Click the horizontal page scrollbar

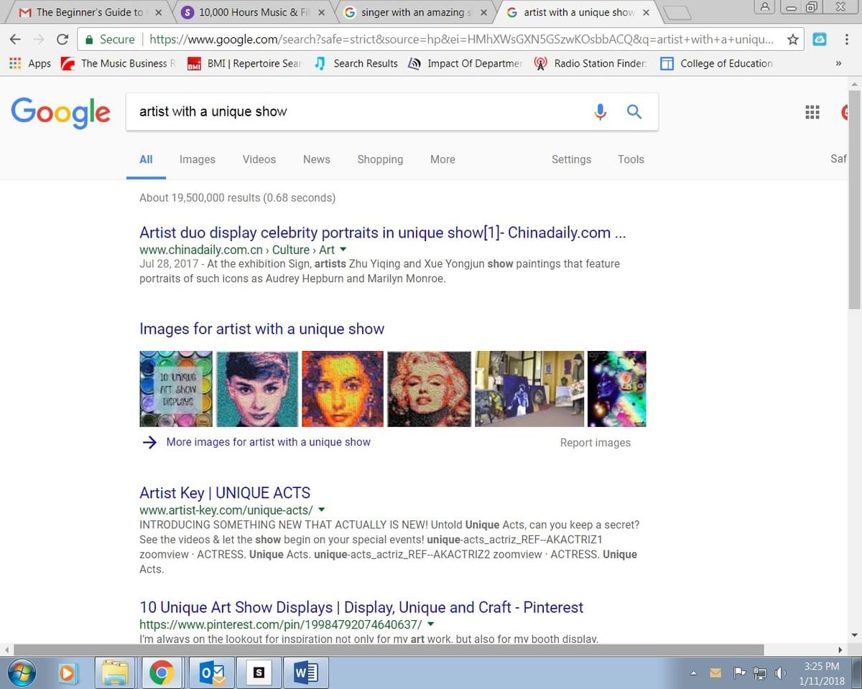tap(388, 650)
